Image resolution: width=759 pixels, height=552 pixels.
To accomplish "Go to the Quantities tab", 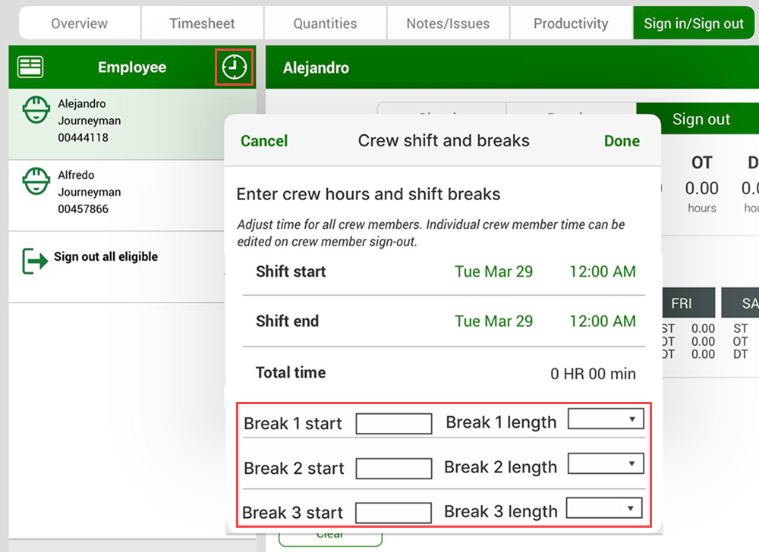I will 326,24.
